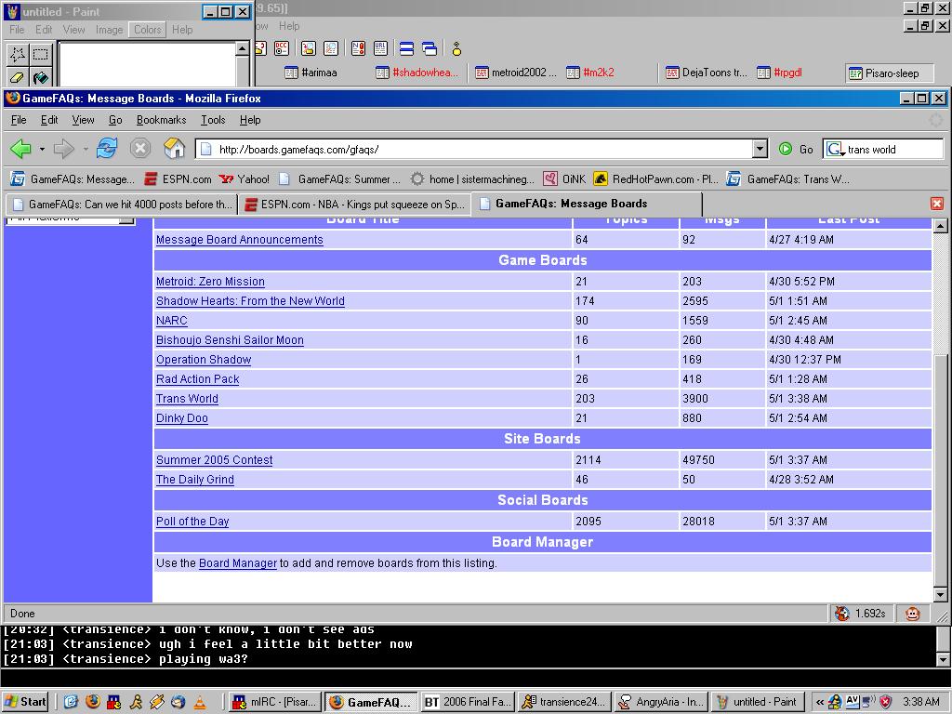The width and height of the screenshot is (952, 714).
Task: Click the Board Manager link
Action: [237, 563]
